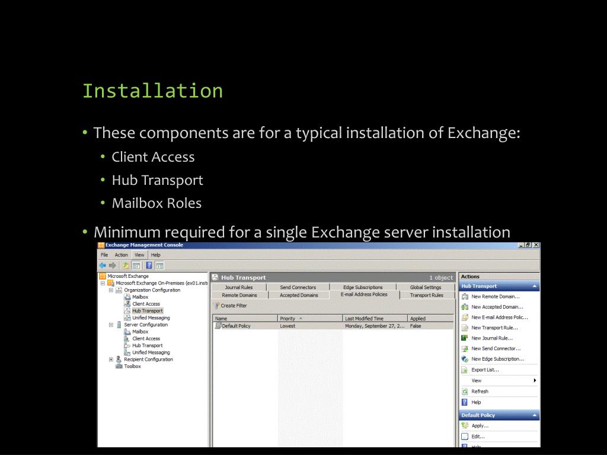The image size is (607, 455).
Task: Click the blue Back arrow toolbar icon
Action: click(103, 265)
